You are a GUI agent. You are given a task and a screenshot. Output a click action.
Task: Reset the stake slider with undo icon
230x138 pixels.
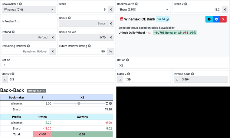click(x=107, y=103)
